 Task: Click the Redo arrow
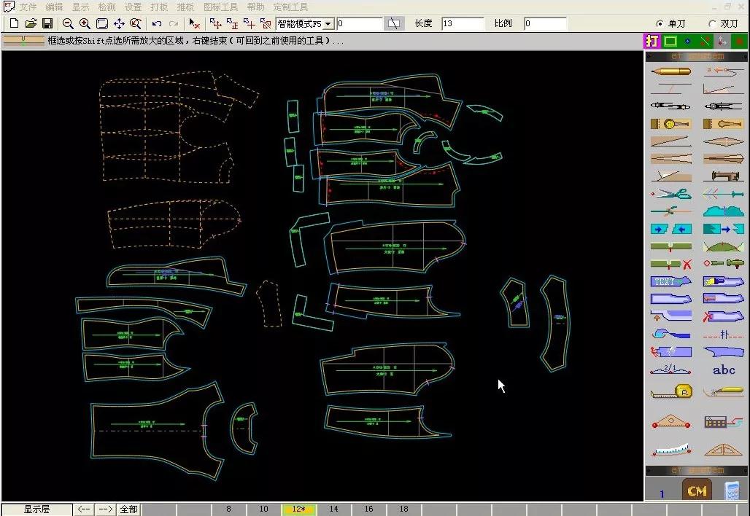tap(173, 23)
